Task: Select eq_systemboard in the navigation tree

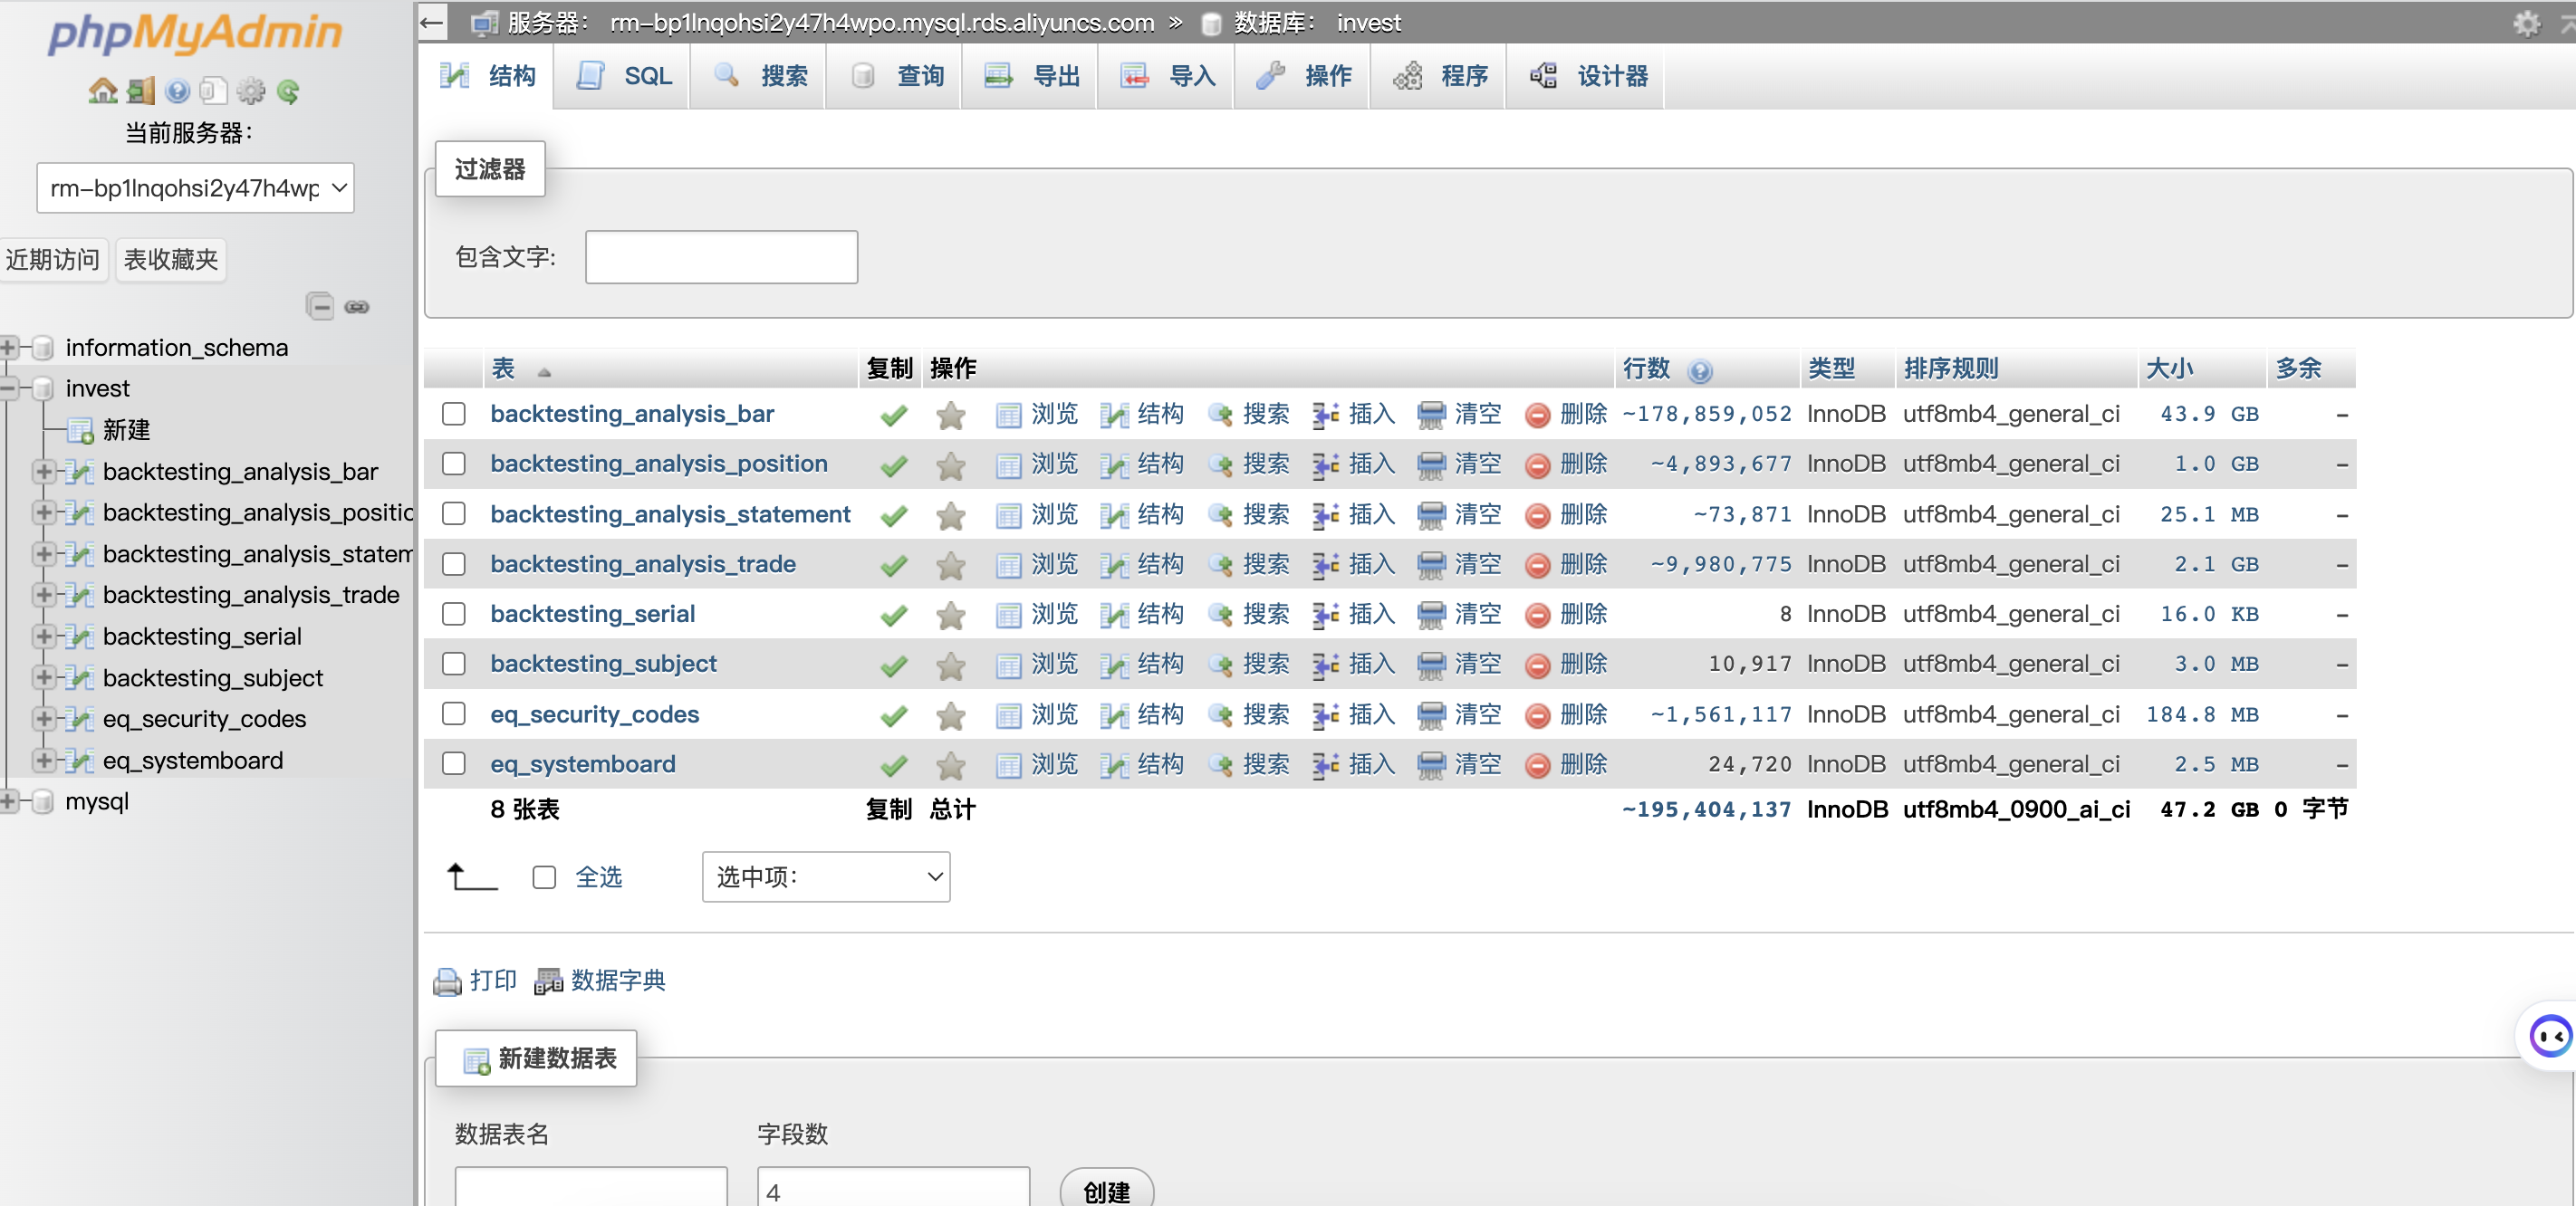Action: click(193, 760)
